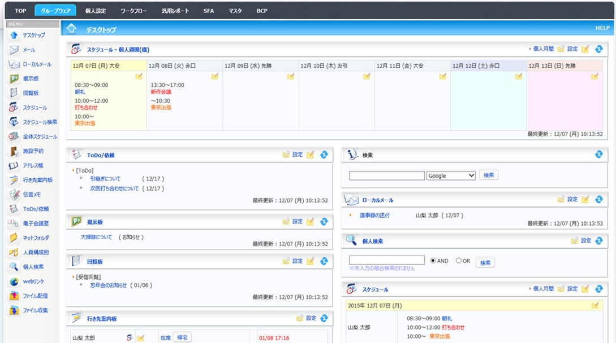The width and height of the screenshot is (616, 343).
Task: Select the OR radio button
Action: tap(459, 261)
